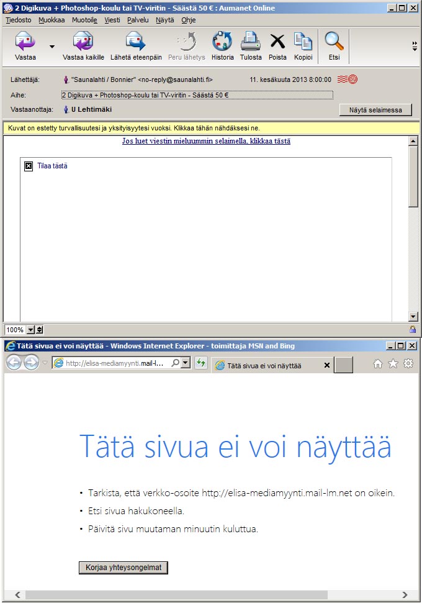This screenshot has width=422, height=603.
Task: Click the Korjaa yhteysongelmat button
Action: click(123, 568)
